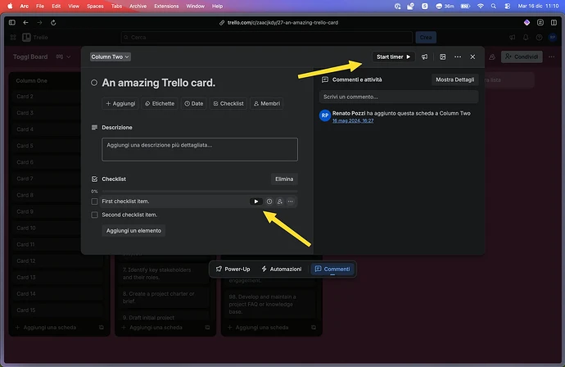Screen dimensions: 565x367
Task: Set due date clock on First checklist item
Action: pyautogui.click(x=269, y=202)
